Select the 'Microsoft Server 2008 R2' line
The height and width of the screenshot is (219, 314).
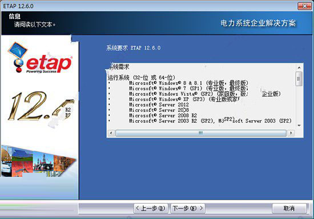(163, 115)
